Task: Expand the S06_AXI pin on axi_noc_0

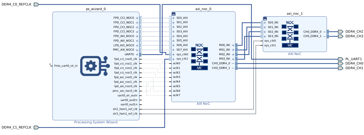Action: [174, 45]
